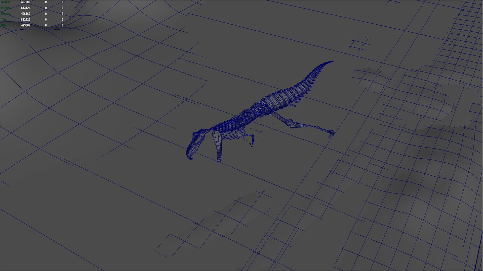
Task: Select the skeleton's front leg bone touching ground
Action: point(218,146)
